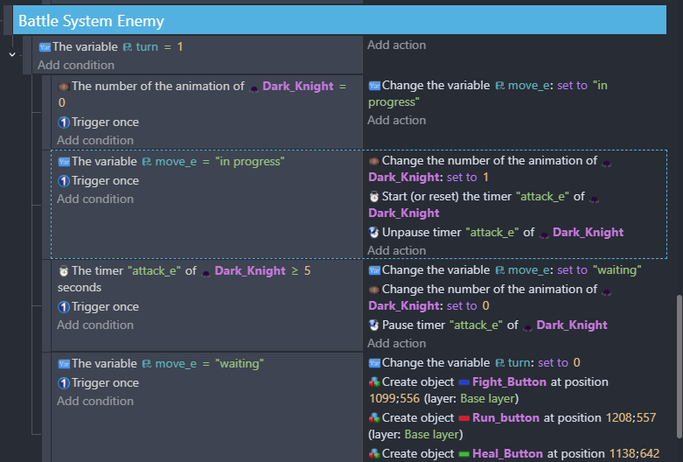Click Unpause timer action icon
The height and width of the screenshot is (462, 683).
coord(374,233)
